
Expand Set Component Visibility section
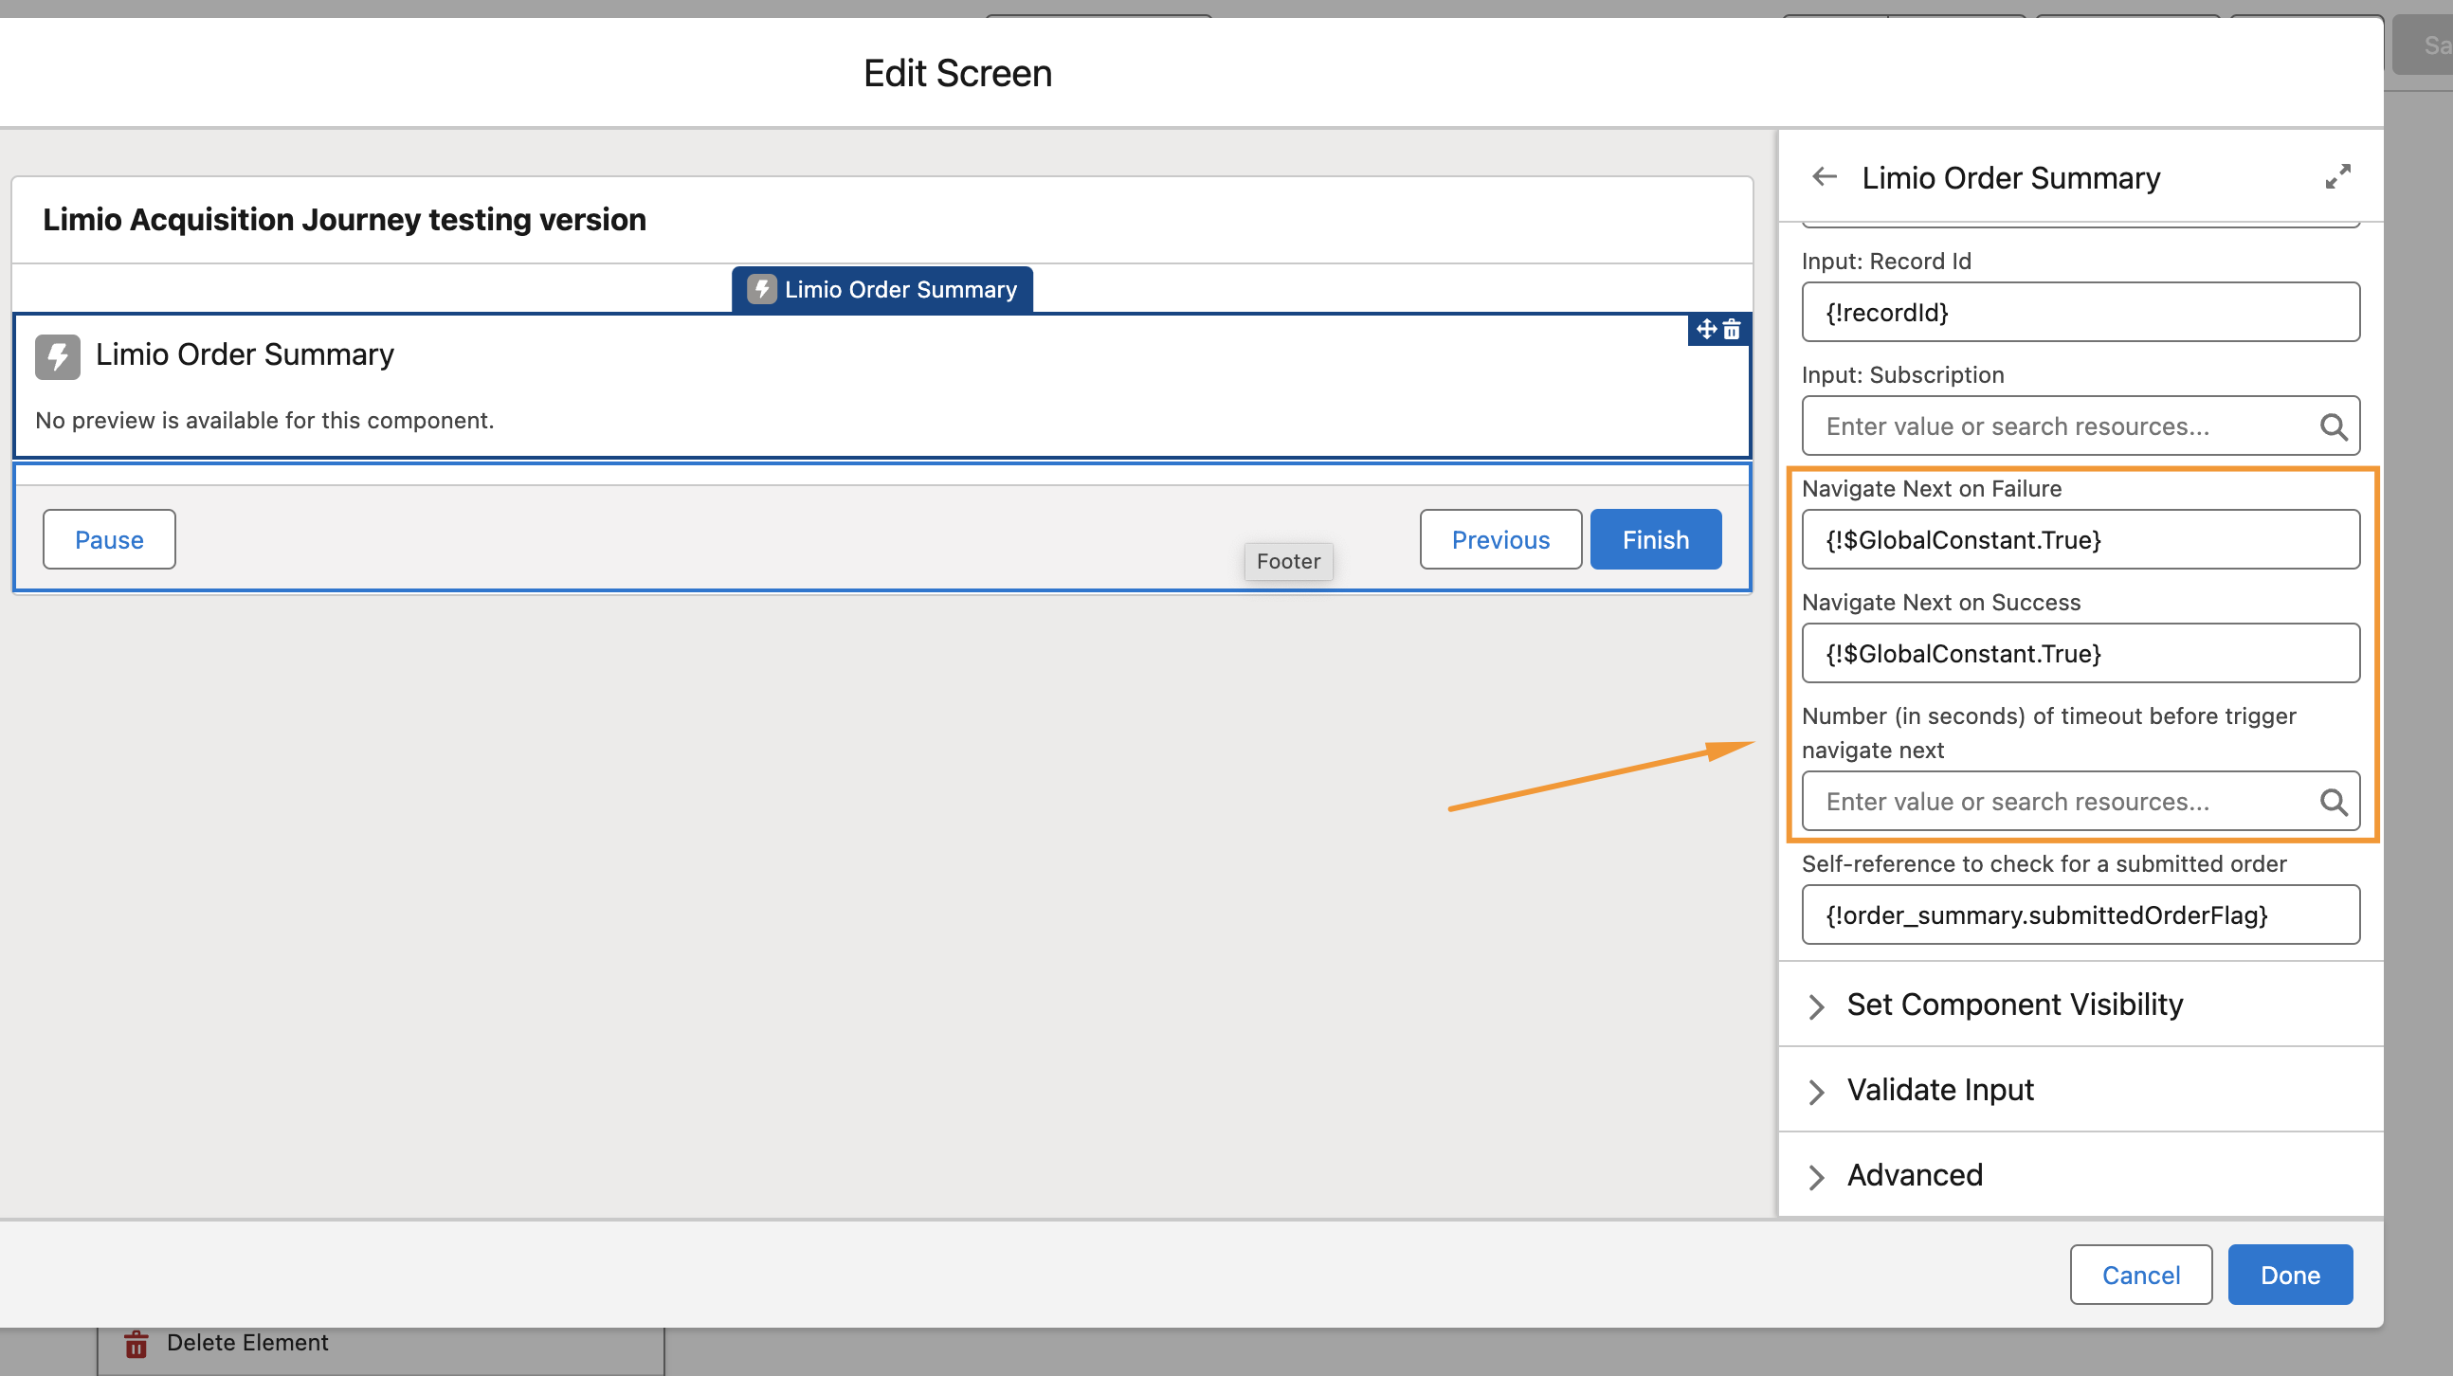point(2081,1005)
